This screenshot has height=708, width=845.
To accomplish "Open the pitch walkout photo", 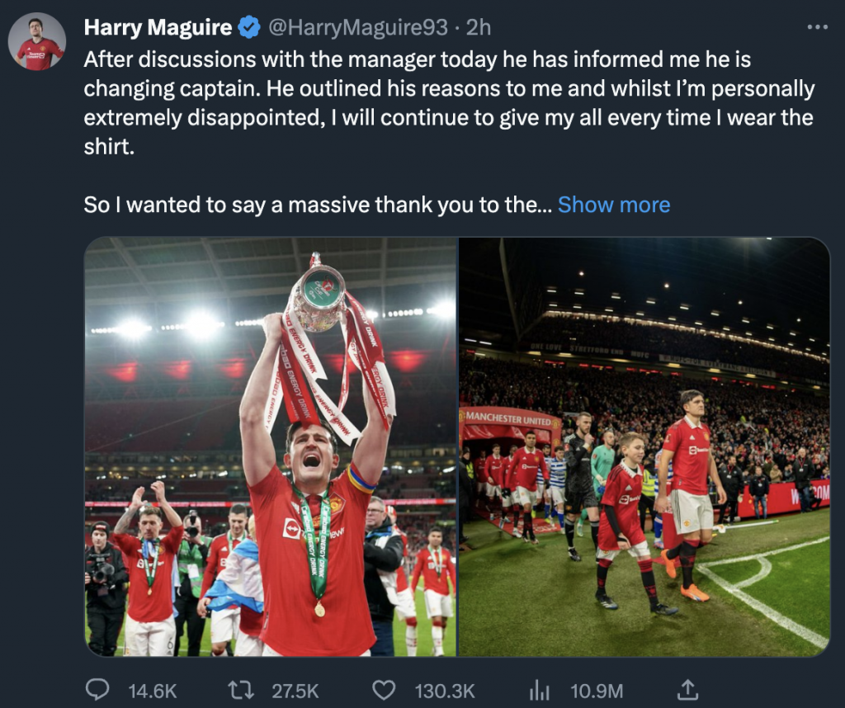I will click(x=644, y=446).
